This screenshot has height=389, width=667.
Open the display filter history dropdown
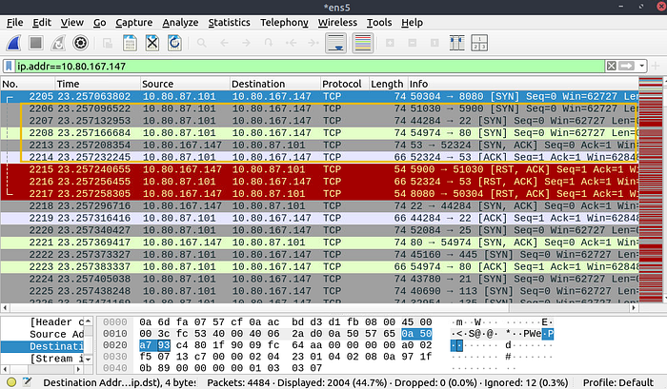[x=641, y=67]
